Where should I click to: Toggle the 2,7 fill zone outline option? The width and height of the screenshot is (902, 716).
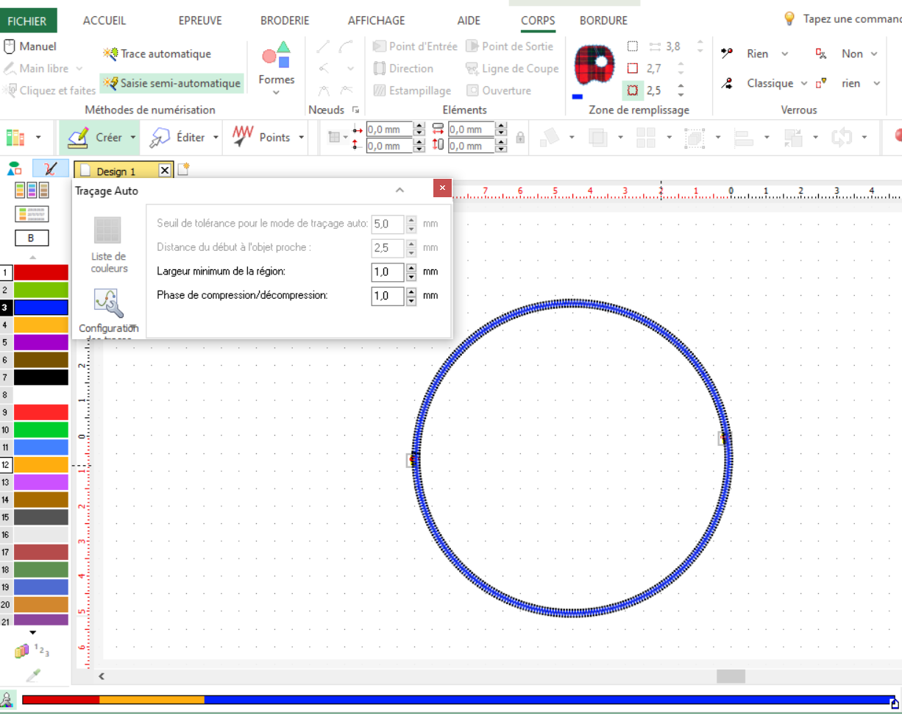coord(632,68)
